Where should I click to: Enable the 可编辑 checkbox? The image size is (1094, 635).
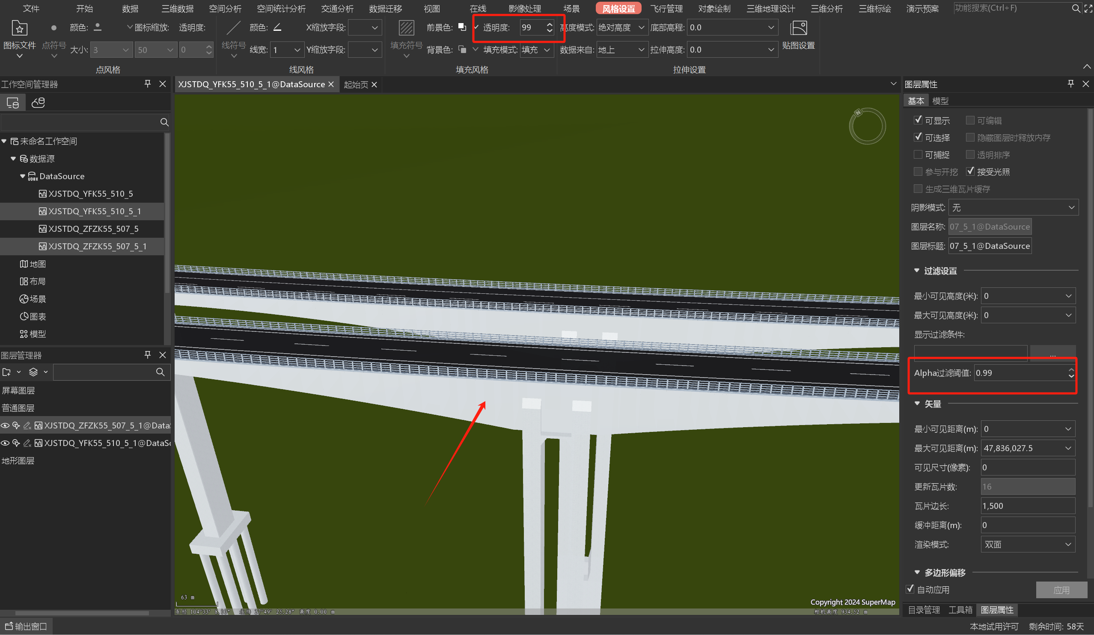tap(970, 120)
